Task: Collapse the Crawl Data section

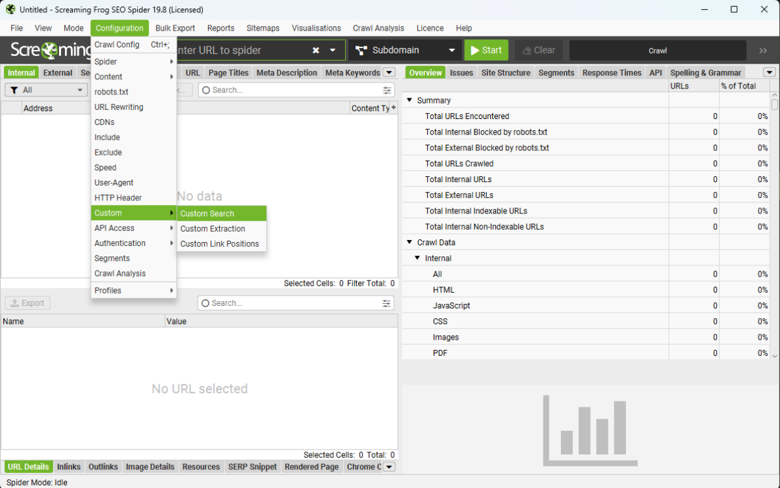Action: click(x=409, y=243)
